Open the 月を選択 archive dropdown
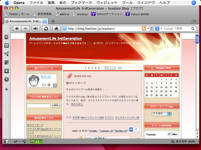 [x=162, y=114]
